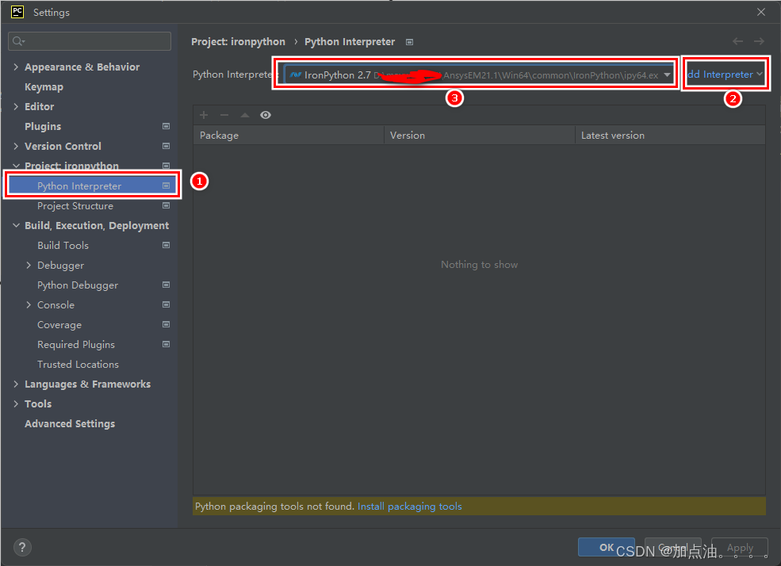Image resolution: width=781 pixels, height=566 pixels.
Task: Click the project-level icon on the Project Structure row
Action: click(x=166, y=205)
